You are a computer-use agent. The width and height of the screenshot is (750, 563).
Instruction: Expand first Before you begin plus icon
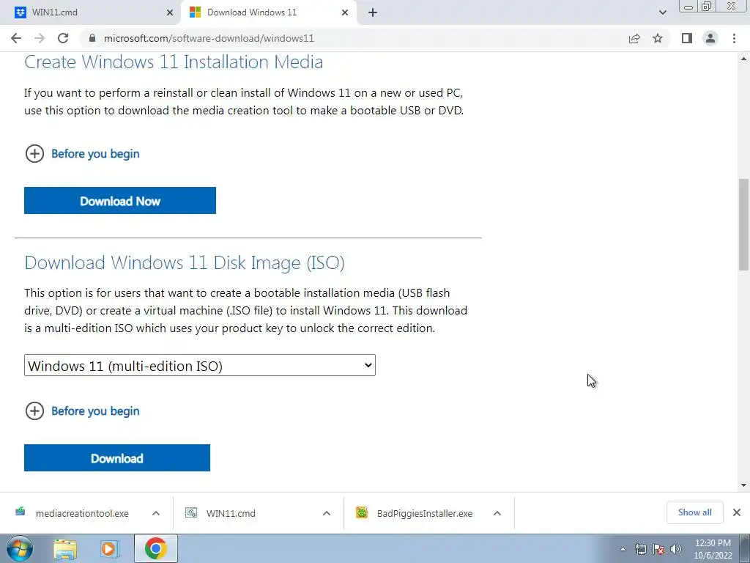tap(34, 154)
